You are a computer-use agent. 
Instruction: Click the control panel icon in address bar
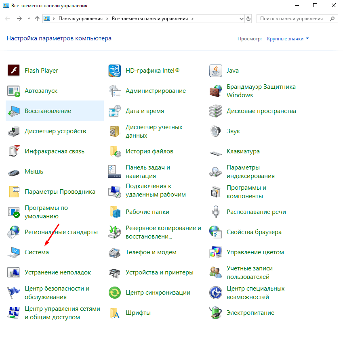[x=47, y=18]
